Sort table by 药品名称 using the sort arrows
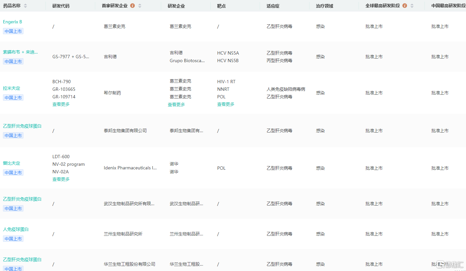 point(25,6)
